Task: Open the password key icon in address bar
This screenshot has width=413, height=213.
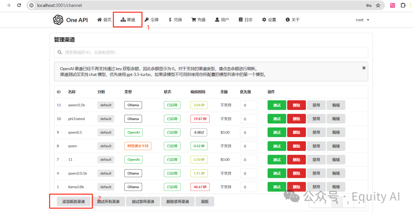Action: (x=369, y=5)
